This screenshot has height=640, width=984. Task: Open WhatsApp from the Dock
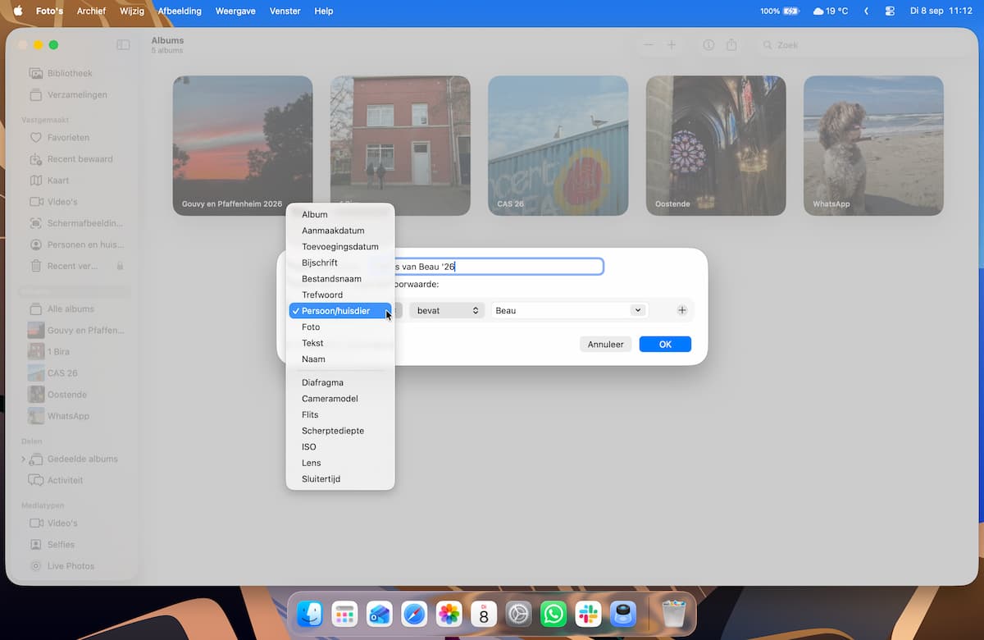click(x=553, y=614)
